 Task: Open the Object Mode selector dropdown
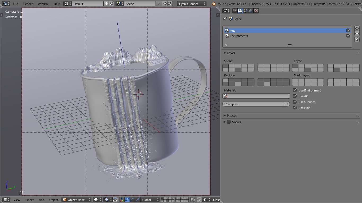[x=77, y=200]
